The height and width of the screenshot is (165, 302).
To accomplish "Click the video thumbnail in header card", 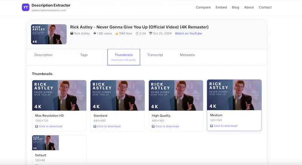I will (x=49, y=34).
